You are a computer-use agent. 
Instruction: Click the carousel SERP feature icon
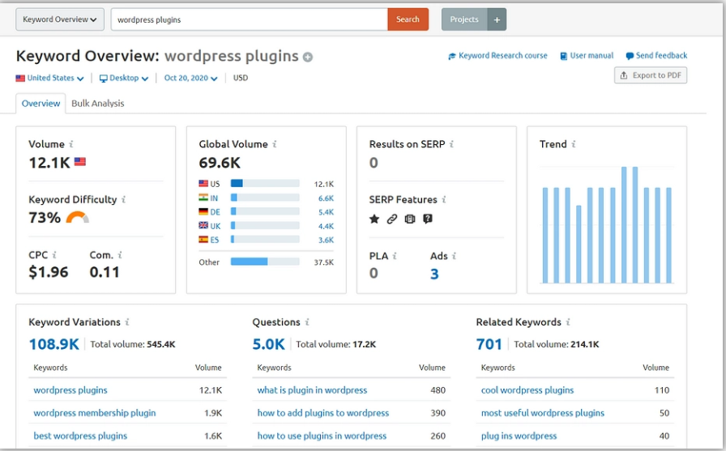pos(410,219)
